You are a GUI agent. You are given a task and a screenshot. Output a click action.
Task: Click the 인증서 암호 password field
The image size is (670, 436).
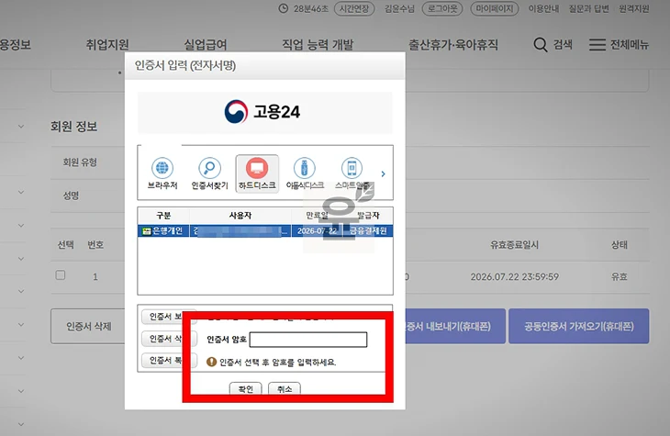[x=308, y=340]
